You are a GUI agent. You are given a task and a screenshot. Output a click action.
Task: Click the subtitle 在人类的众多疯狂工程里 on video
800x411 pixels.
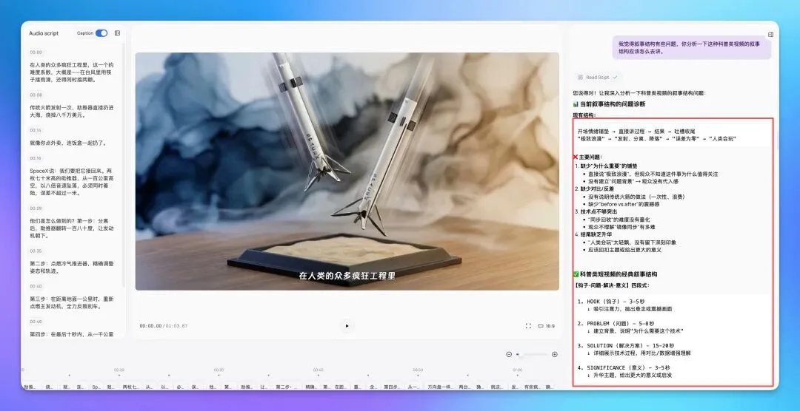pyautogui.click(x=347, y=276)
